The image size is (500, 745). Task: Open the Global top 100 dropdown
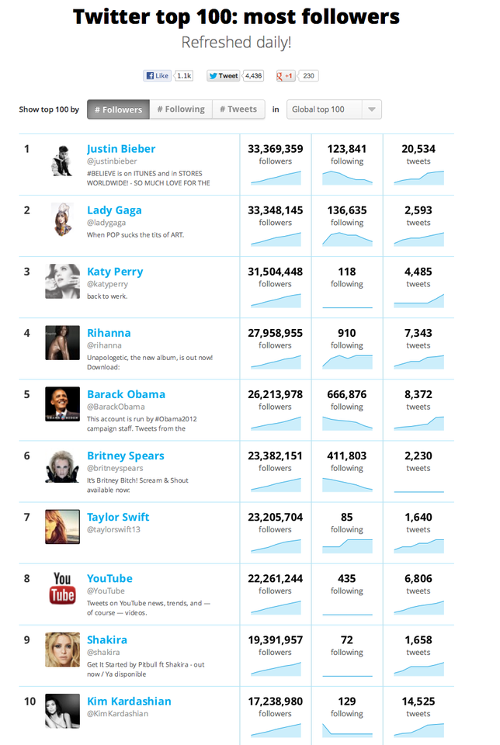334,109
